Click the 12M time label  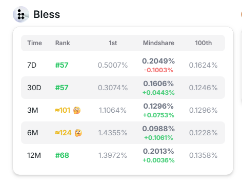coord(34,155)
